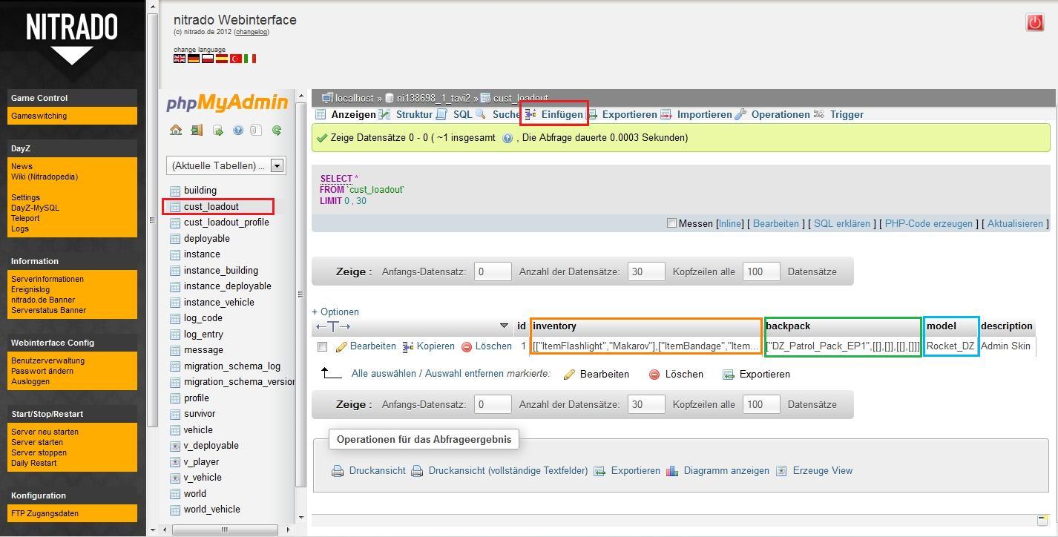Select the cust_loadout table
Image resolution: width=1058 pixels, height=537 pixels.
(211, 207)
